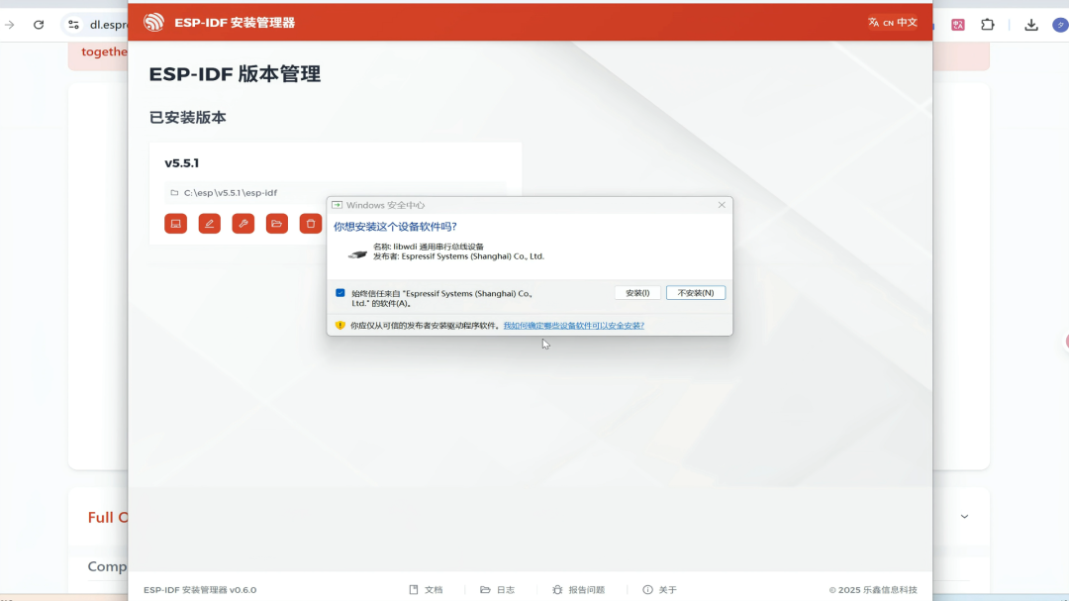Click the folder icon beside install path

click(174, 193)
